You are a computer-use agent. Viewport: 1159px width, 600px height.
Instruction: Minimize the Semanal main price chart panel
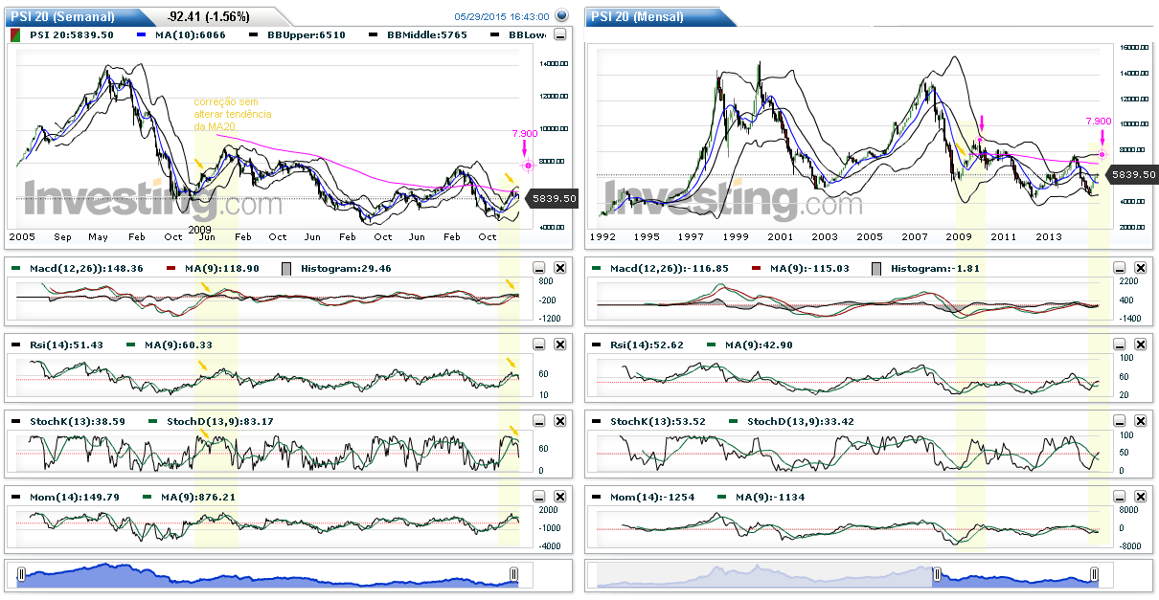[x=560, y=34]
